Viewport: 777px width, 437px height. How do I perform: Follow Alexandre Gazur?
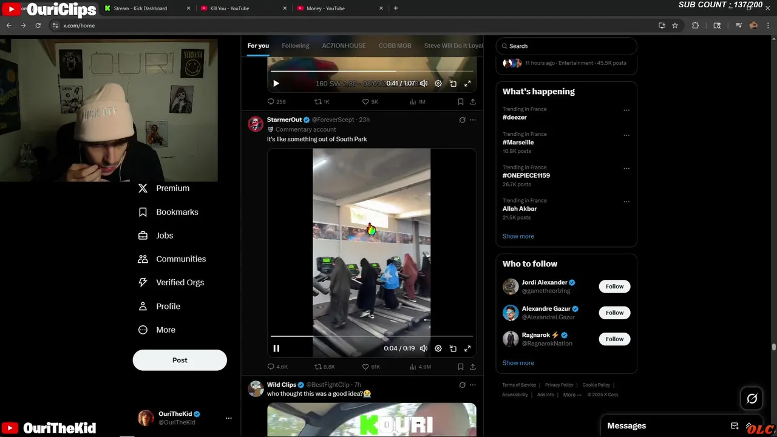coord(614,313)
